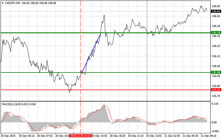222x139 pixels.
Task: Select the green 155.98 price level tag
Action: pyautogui.click(x=216, y=72)
